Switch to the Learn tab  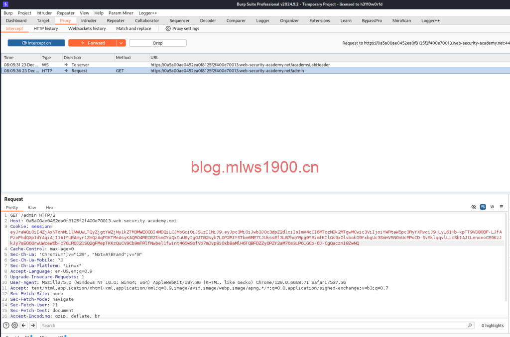(346, 20)
